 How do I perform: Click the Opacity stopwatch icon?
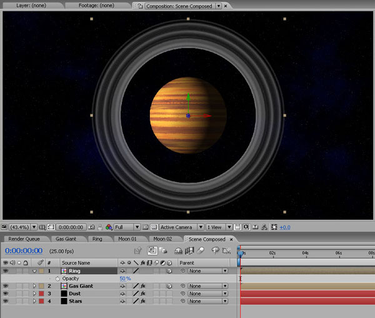[x=58, y=279]
